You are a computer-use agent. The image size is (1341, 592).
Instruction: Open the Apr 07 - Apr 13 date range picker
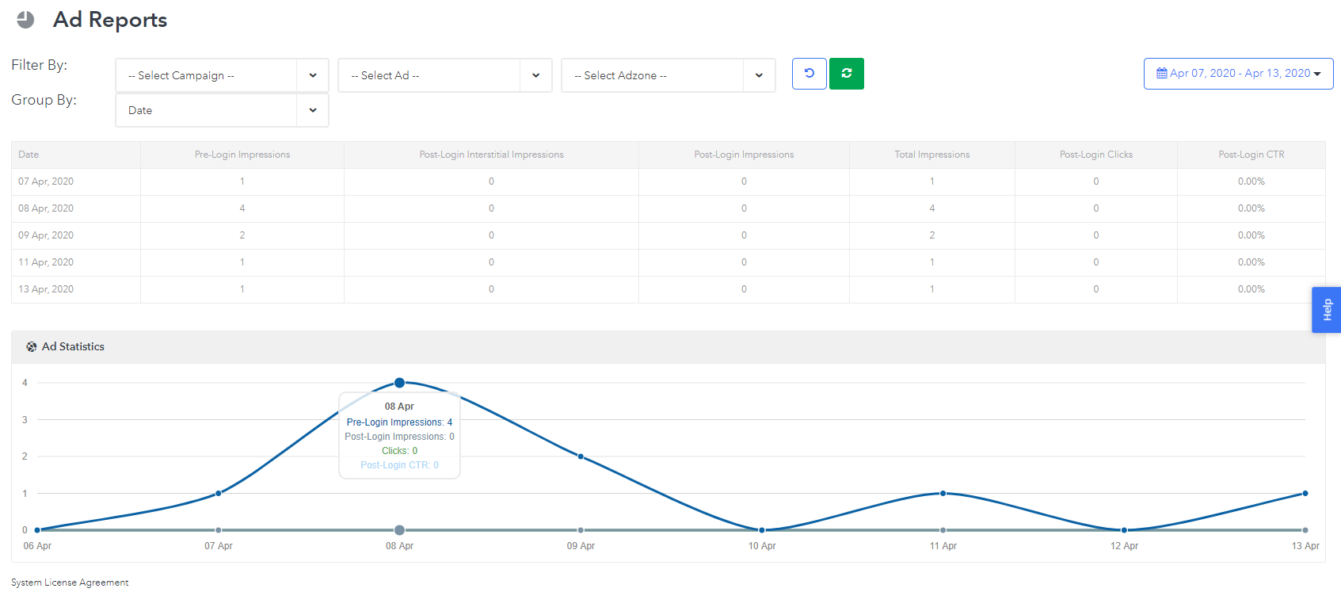coord(1239,74)
